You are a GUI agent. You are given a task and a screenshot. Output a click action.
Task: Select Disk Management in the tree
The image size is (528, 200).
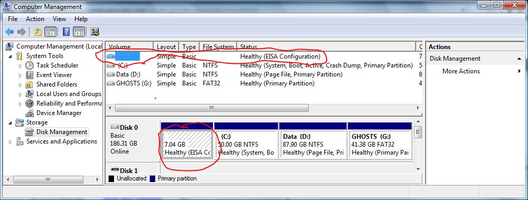point(62,132)
